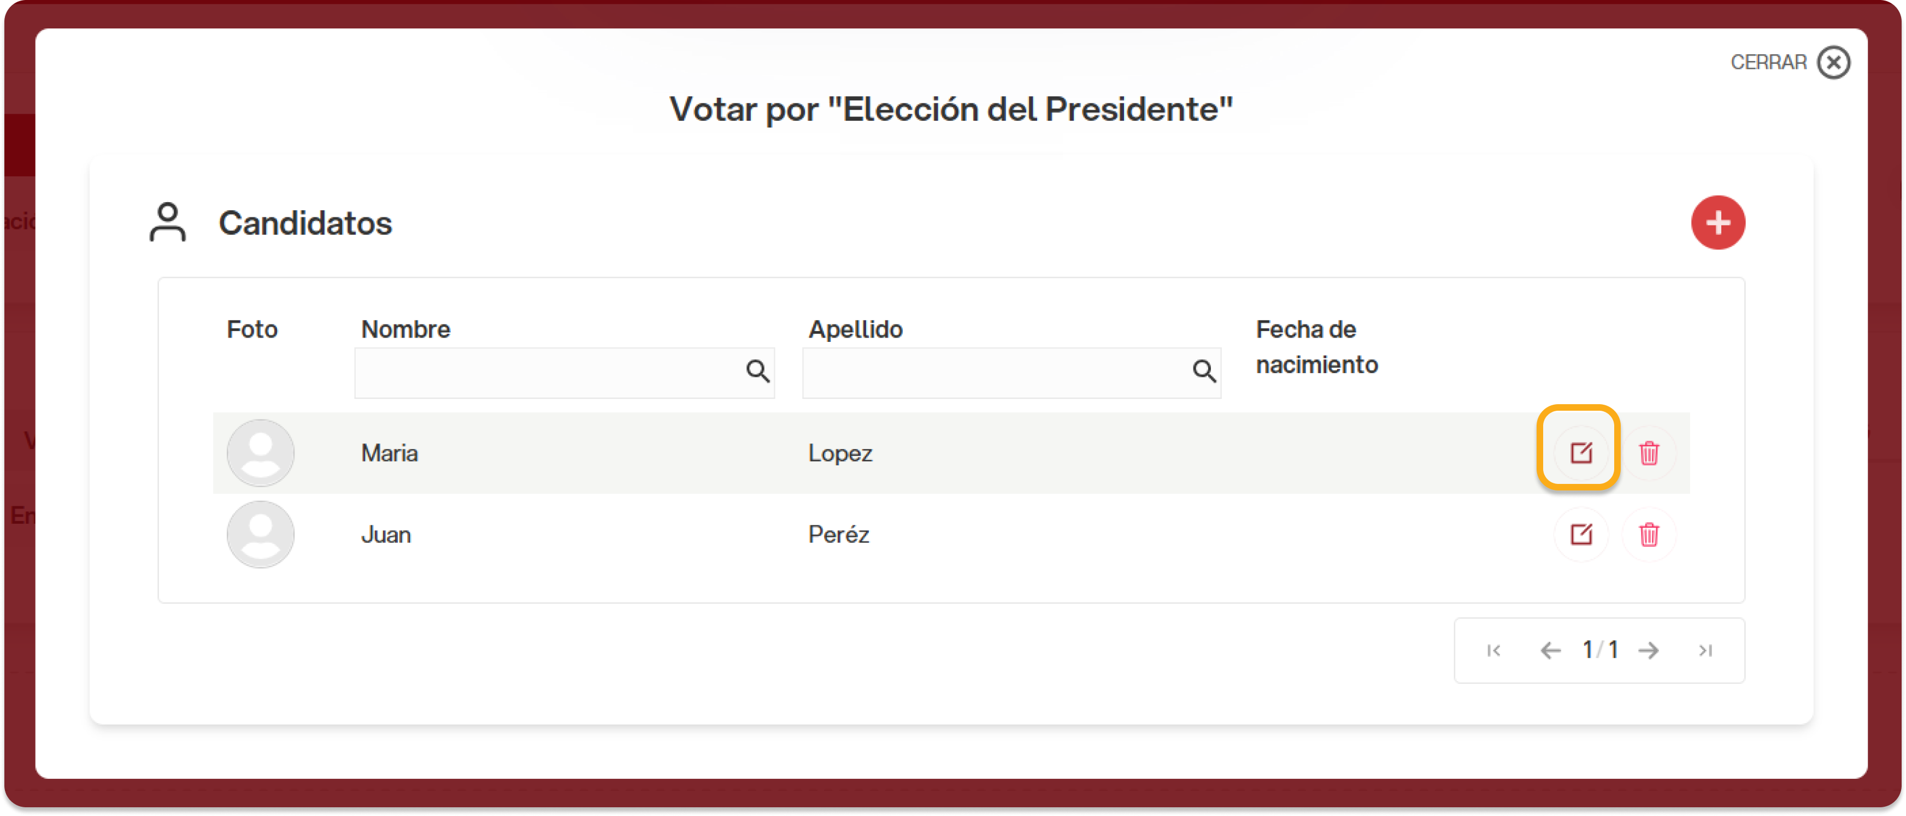The width and height of the screenshot is (1906, 816).
Task: Click the Fecha de nacimiento column header
Action: pos(1315,346)
